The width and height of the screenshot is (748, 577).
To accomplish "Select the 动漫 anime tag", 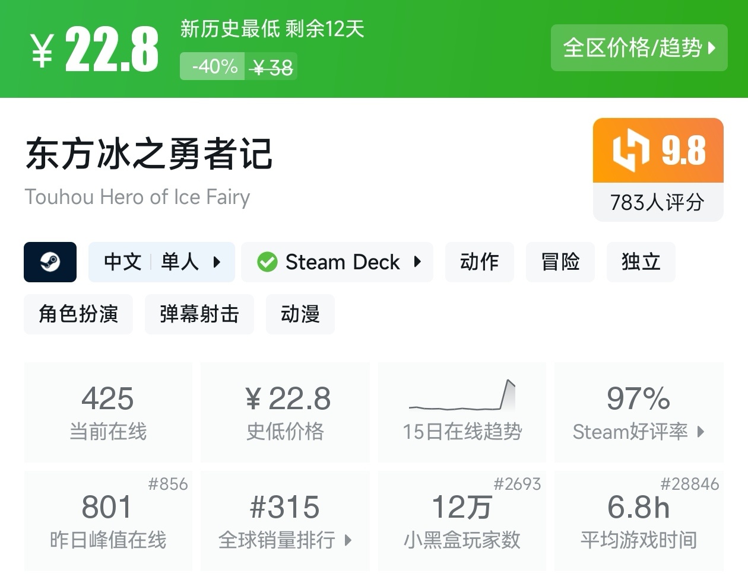I will click(300, 314).
